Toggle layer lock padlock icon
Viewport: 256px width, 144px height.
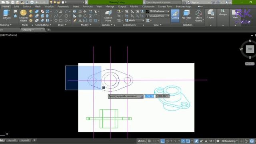pyautogui.click(x=59, y=2)
